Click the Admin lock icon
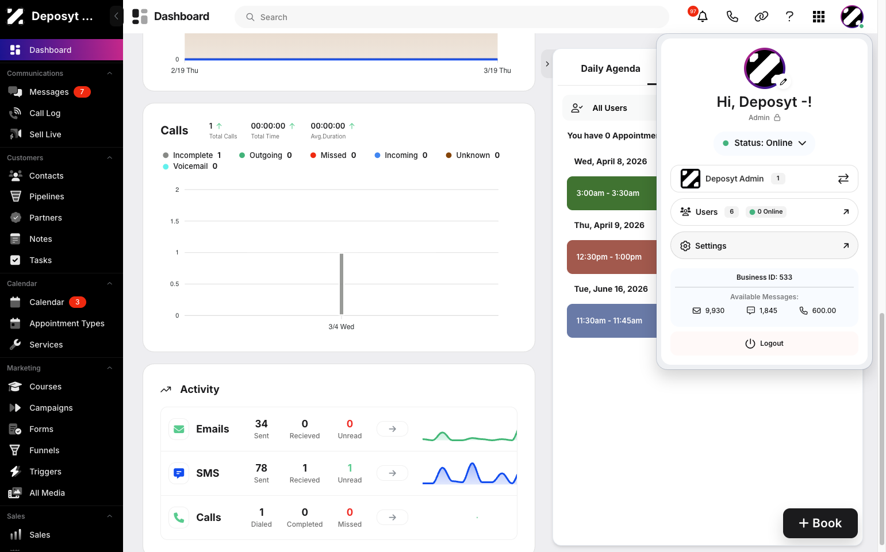 pyautogui.click(x=777, y=118)
